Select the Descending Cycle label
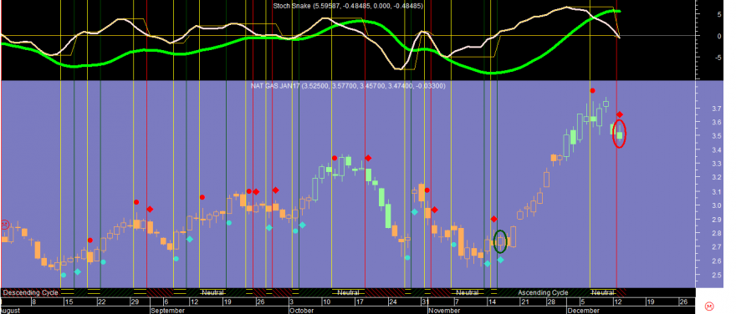This screenshot has width=736, height=314. click(30, 292)
